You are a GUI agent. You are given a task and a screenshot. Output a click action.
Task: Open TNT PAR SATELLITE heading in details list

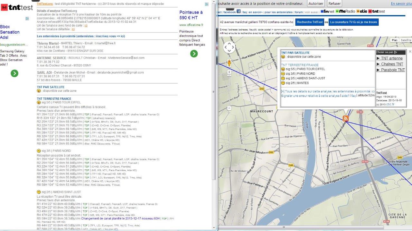tap(51, 87)
